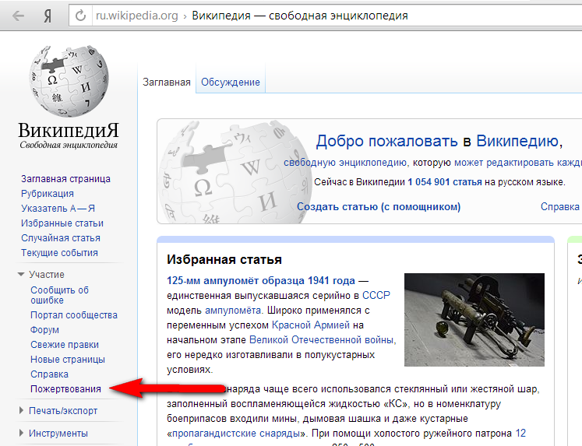This screenshot has height=446, width=582.
Task: Click 'Добро пожаловать' welcome link
Action: pyautogui.click(x=386, y=141)
